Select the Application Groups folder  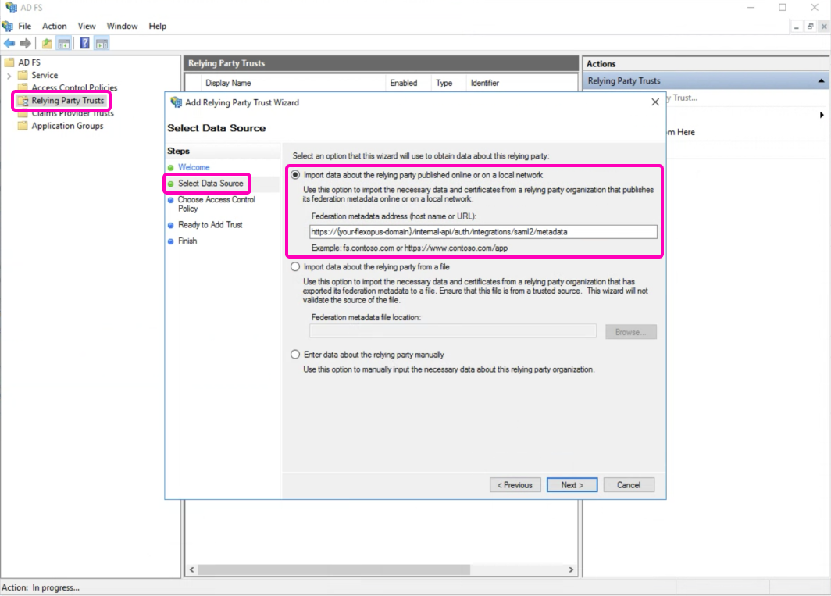coord(66,126)
